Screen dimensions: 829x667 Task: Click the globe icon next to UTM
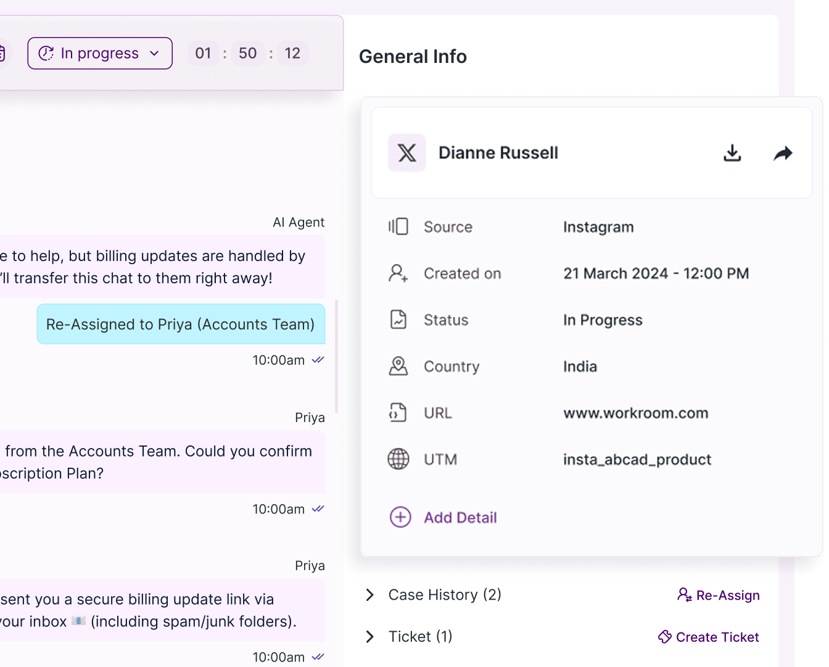tap(398, 460)
